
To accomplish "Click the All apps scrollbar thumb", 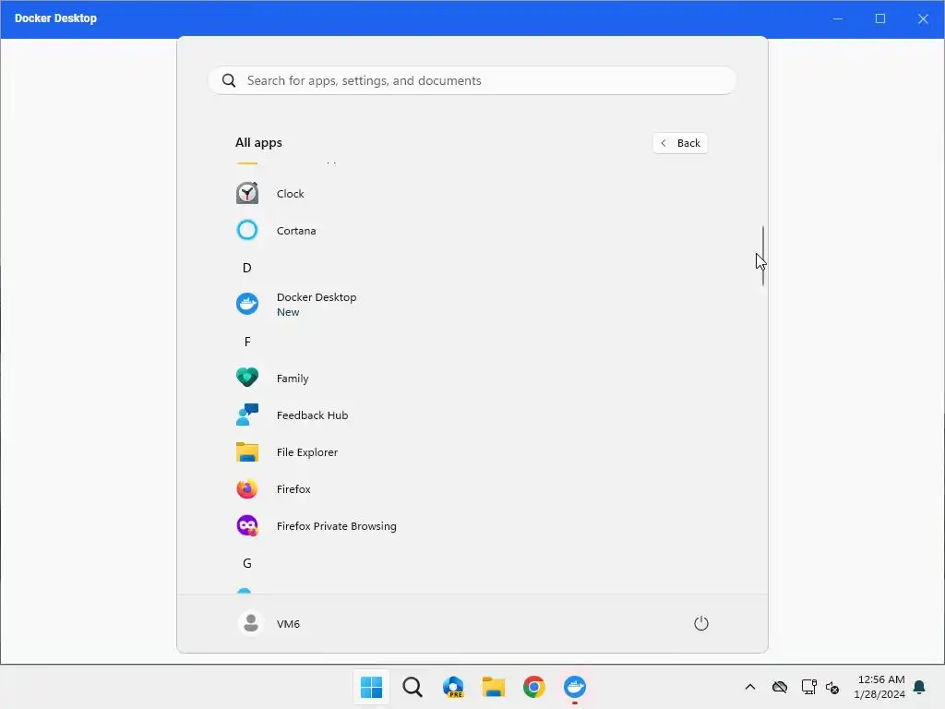I will click(763, 256).
